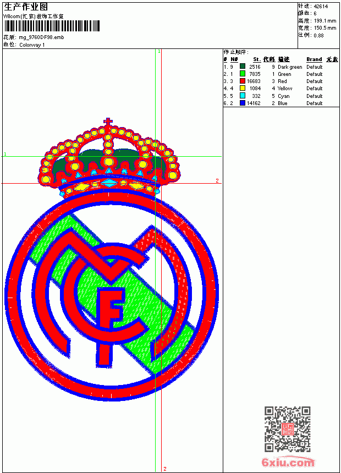
Task: Click the Blue color swatch
Action: pos(243,103)
